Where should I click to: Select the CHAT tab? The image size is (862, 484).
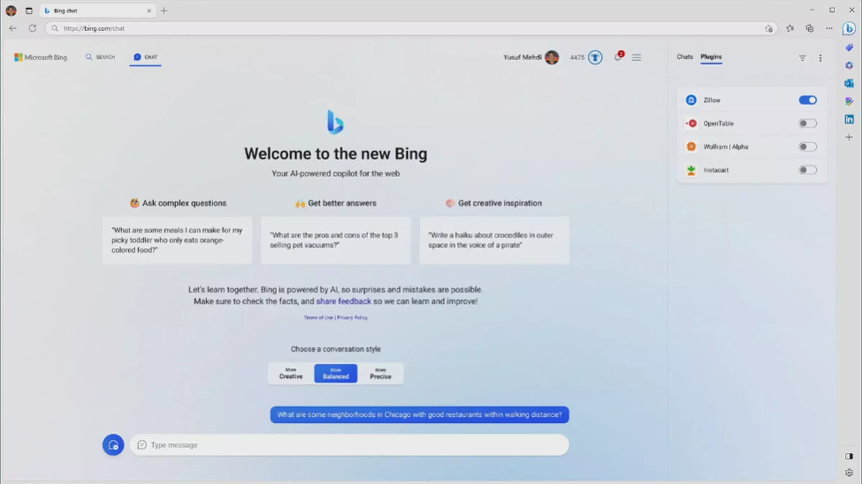click(x=145, y=57)
